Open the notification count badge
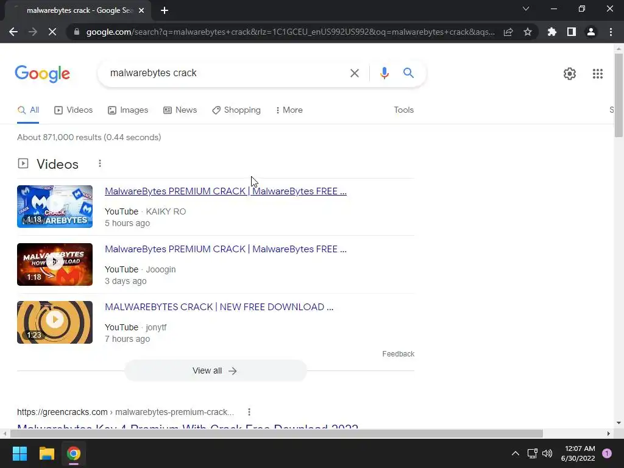The height and width of the screenshot is (468, 624). (607, 453)
